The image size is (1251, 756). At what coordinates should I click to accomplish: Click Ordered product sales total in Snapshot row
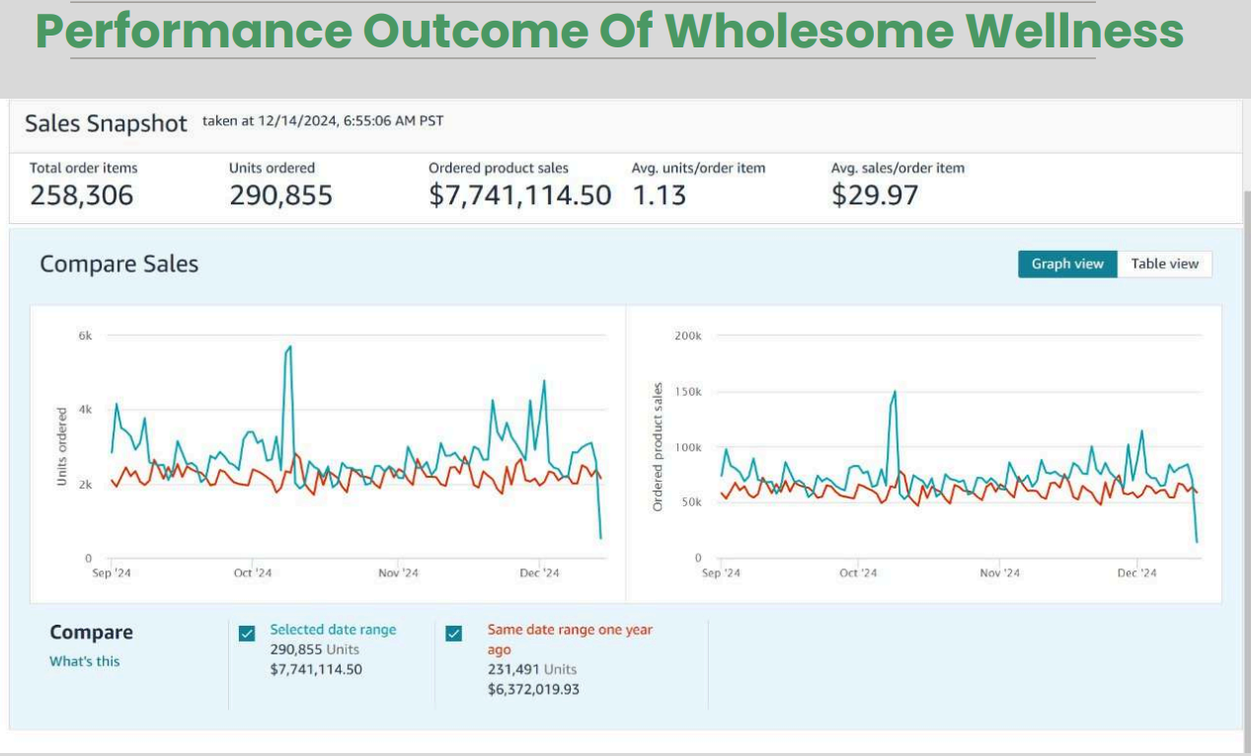click(519, 195)
